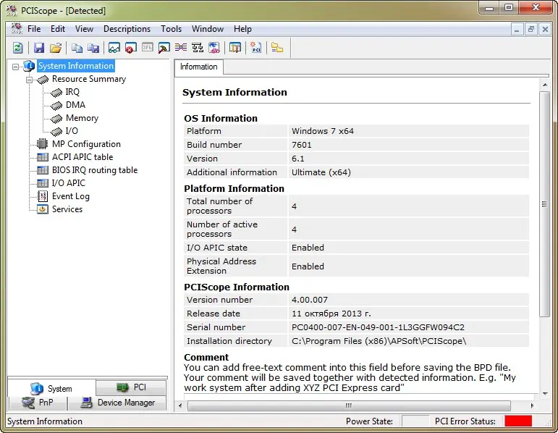
Task: Click the crossing colored lines icon
Action: point(181,47)
